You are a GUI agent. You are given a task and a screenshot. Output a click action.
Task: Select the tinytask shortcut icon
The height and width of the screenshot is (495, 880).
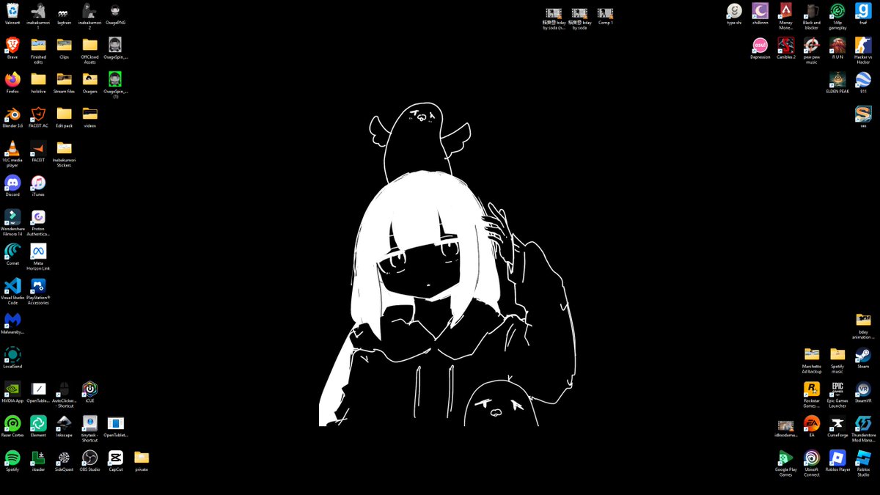tap(89, 423)
